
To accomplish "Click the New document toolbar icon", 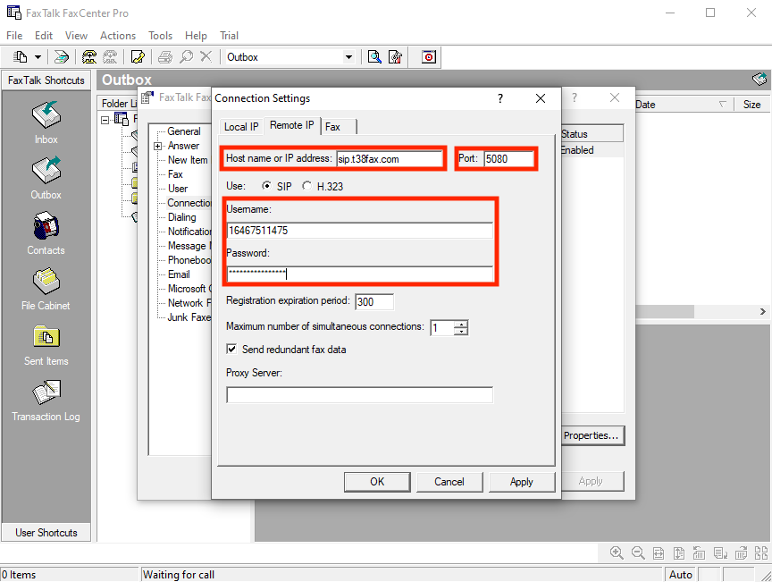I will (21, 57).
